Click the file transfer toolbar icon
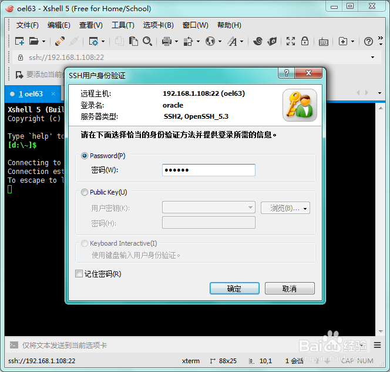This screenshot has height=372, width=390. pos(189,41)
